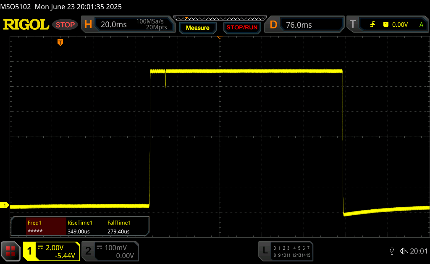Select the RiseTime1 measurement result
The image size is (430, 264).
point(80,227)
